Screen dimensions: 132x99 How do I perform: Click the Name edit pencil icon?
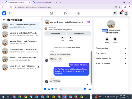tap(71, 37)
